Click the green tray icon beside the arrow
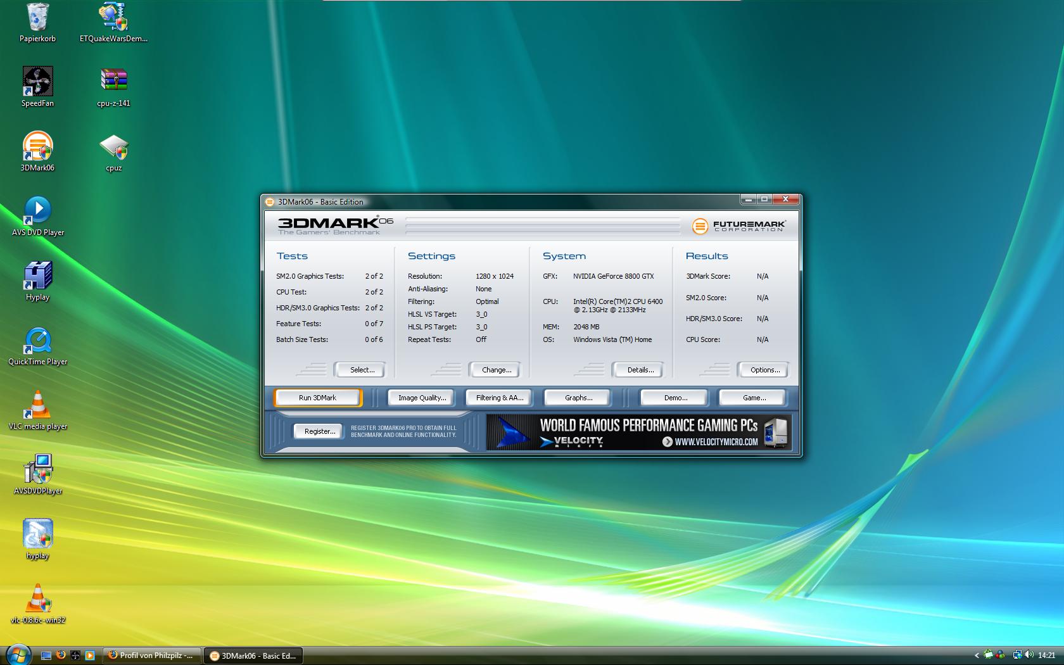 pos(988,655)
